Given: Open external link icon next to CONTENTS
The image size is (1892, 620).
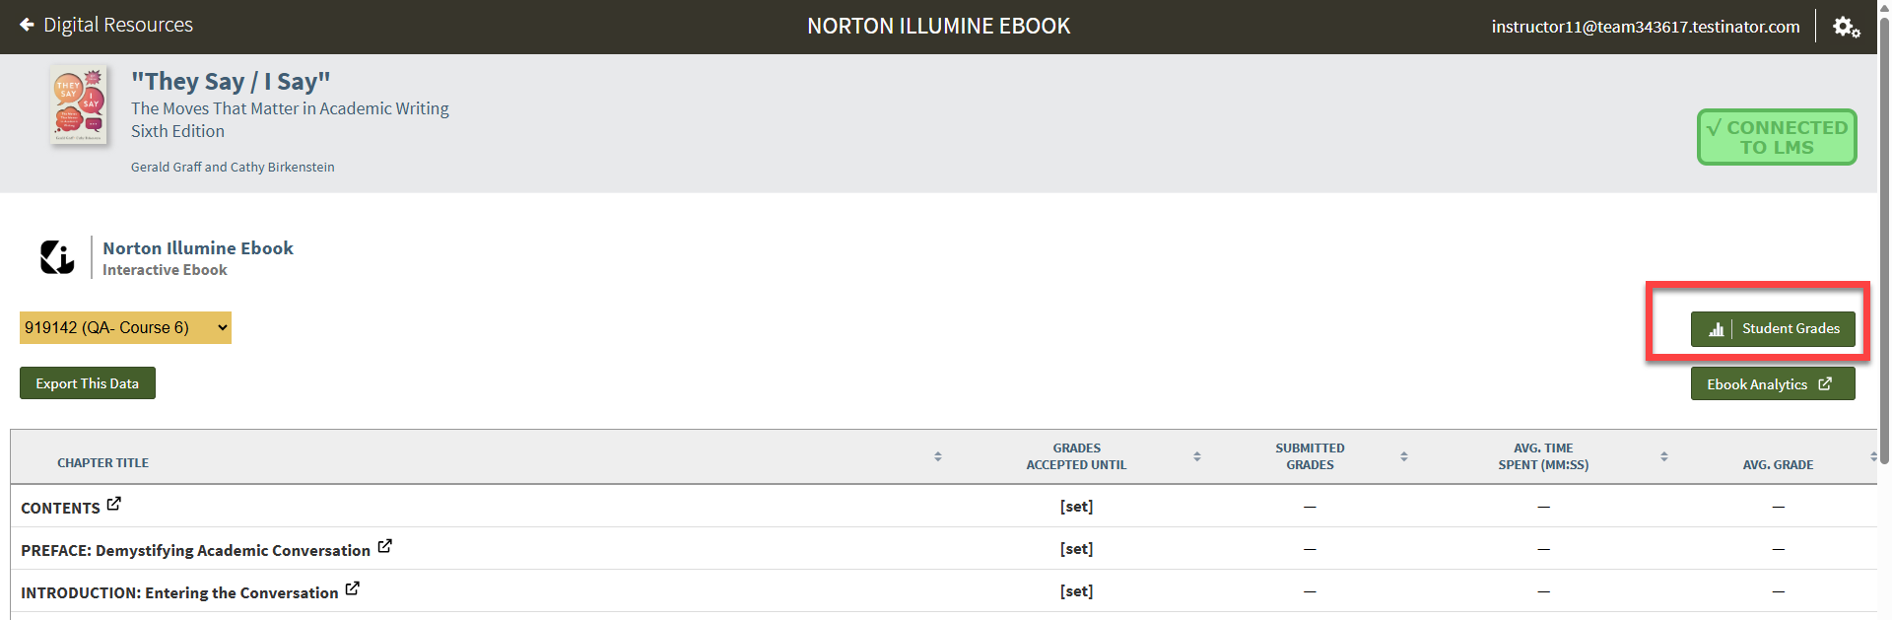Looking at the screenshot, I should tap(114, 504).
